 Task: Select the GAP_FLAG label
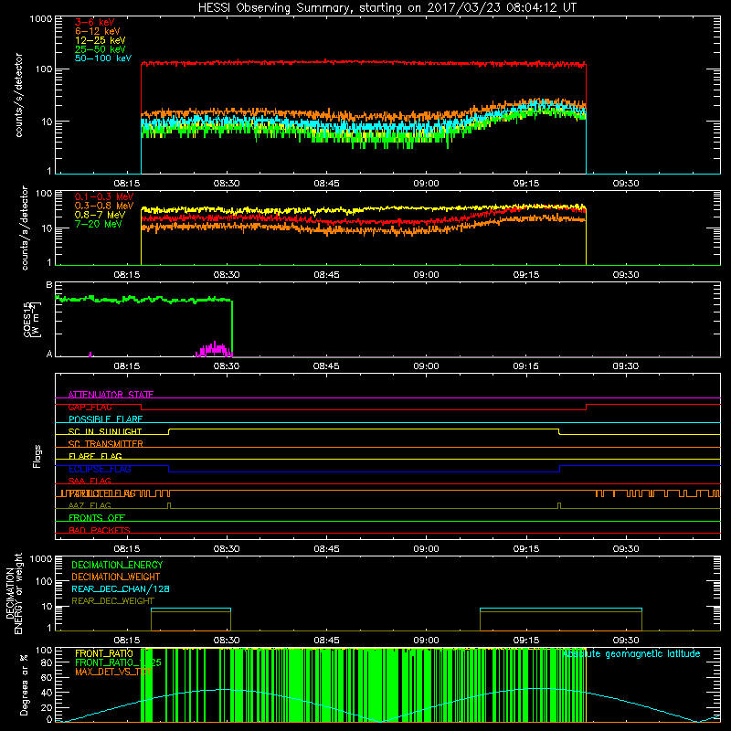[x=90, y=407]
